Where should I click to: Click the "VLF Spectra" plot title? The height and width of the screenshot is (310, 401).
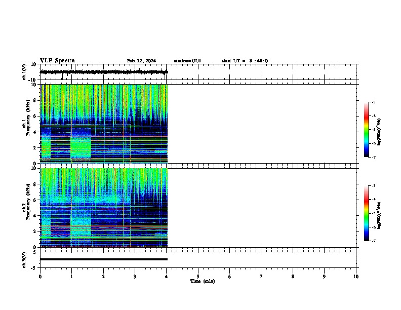[57, 61]
